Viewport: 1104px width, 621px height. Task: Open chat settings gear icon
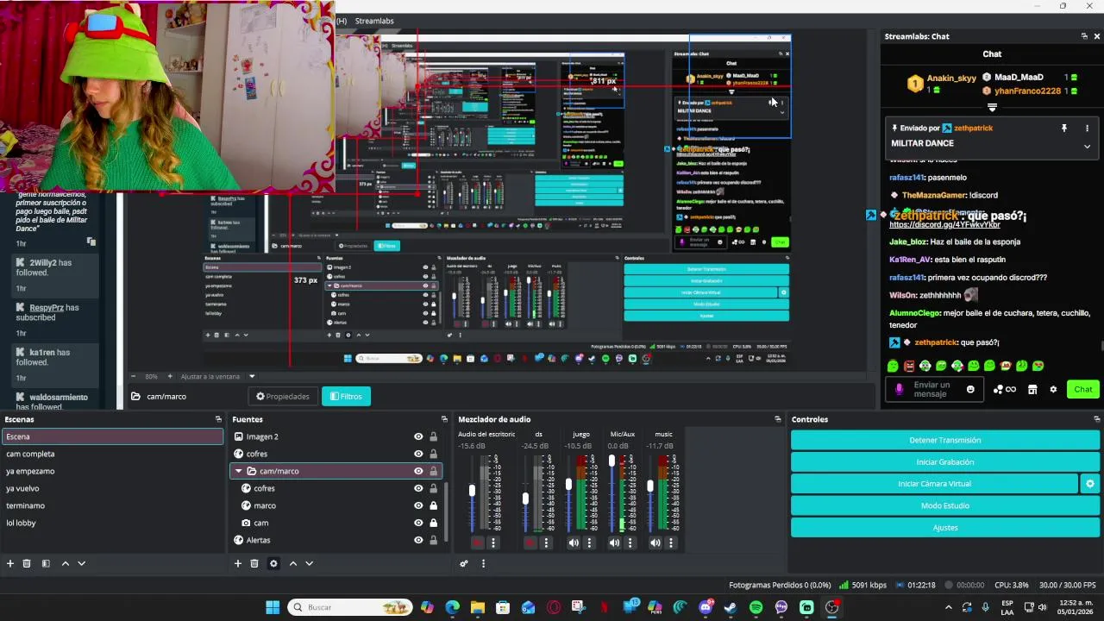point(1053,390)
